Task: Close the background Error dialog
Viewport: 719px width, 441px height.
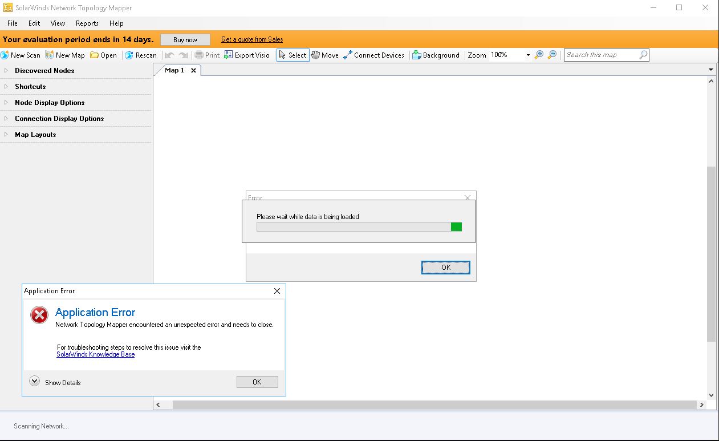Action: tap(468, 197)
